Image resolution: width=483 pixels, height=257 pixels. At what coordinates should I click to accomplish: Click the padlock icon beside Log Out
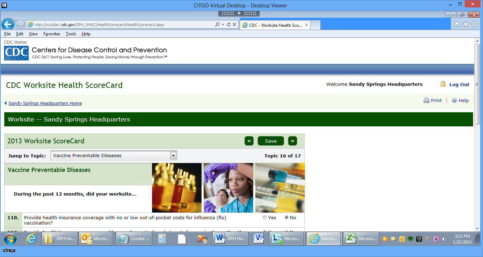pos(443,84)
